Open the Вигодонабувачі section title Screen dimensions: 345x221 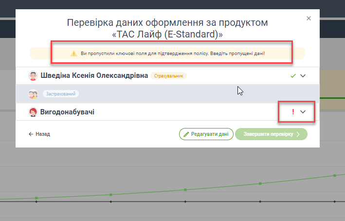click(67, 112)
